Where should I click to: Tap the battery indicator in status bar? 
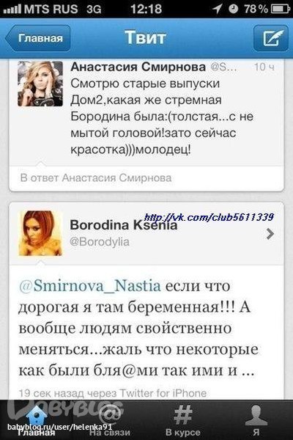(x=280, y=9)
